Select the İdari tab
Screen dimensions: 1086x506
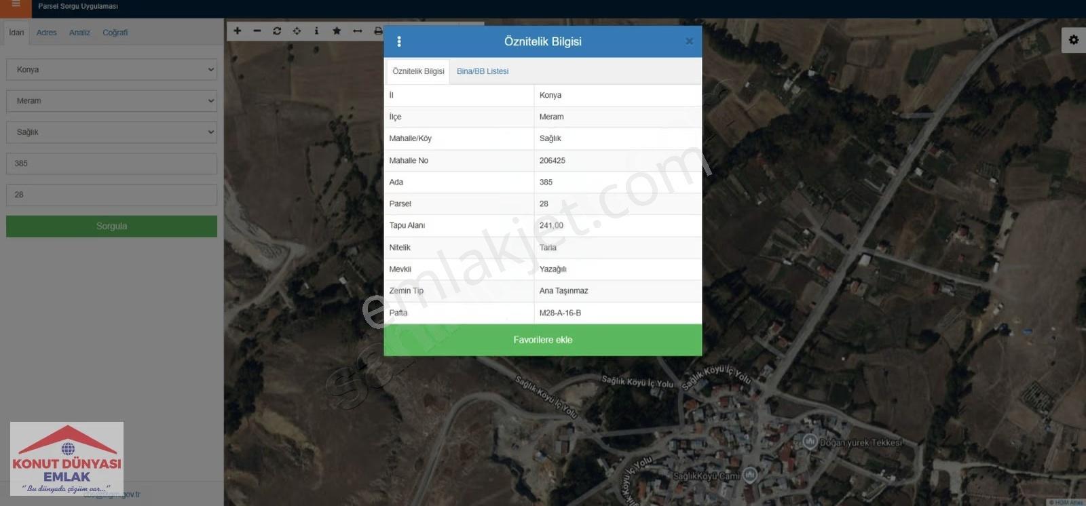tap(16, 33)
